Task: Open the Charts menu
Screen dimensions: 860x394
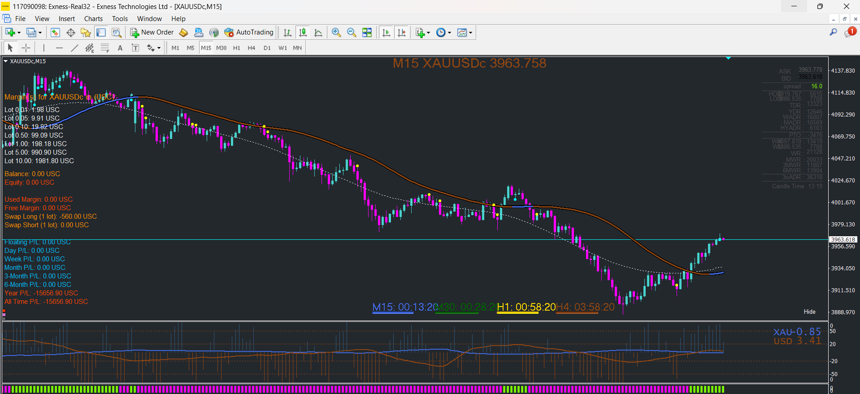Action: coord(93,19)
